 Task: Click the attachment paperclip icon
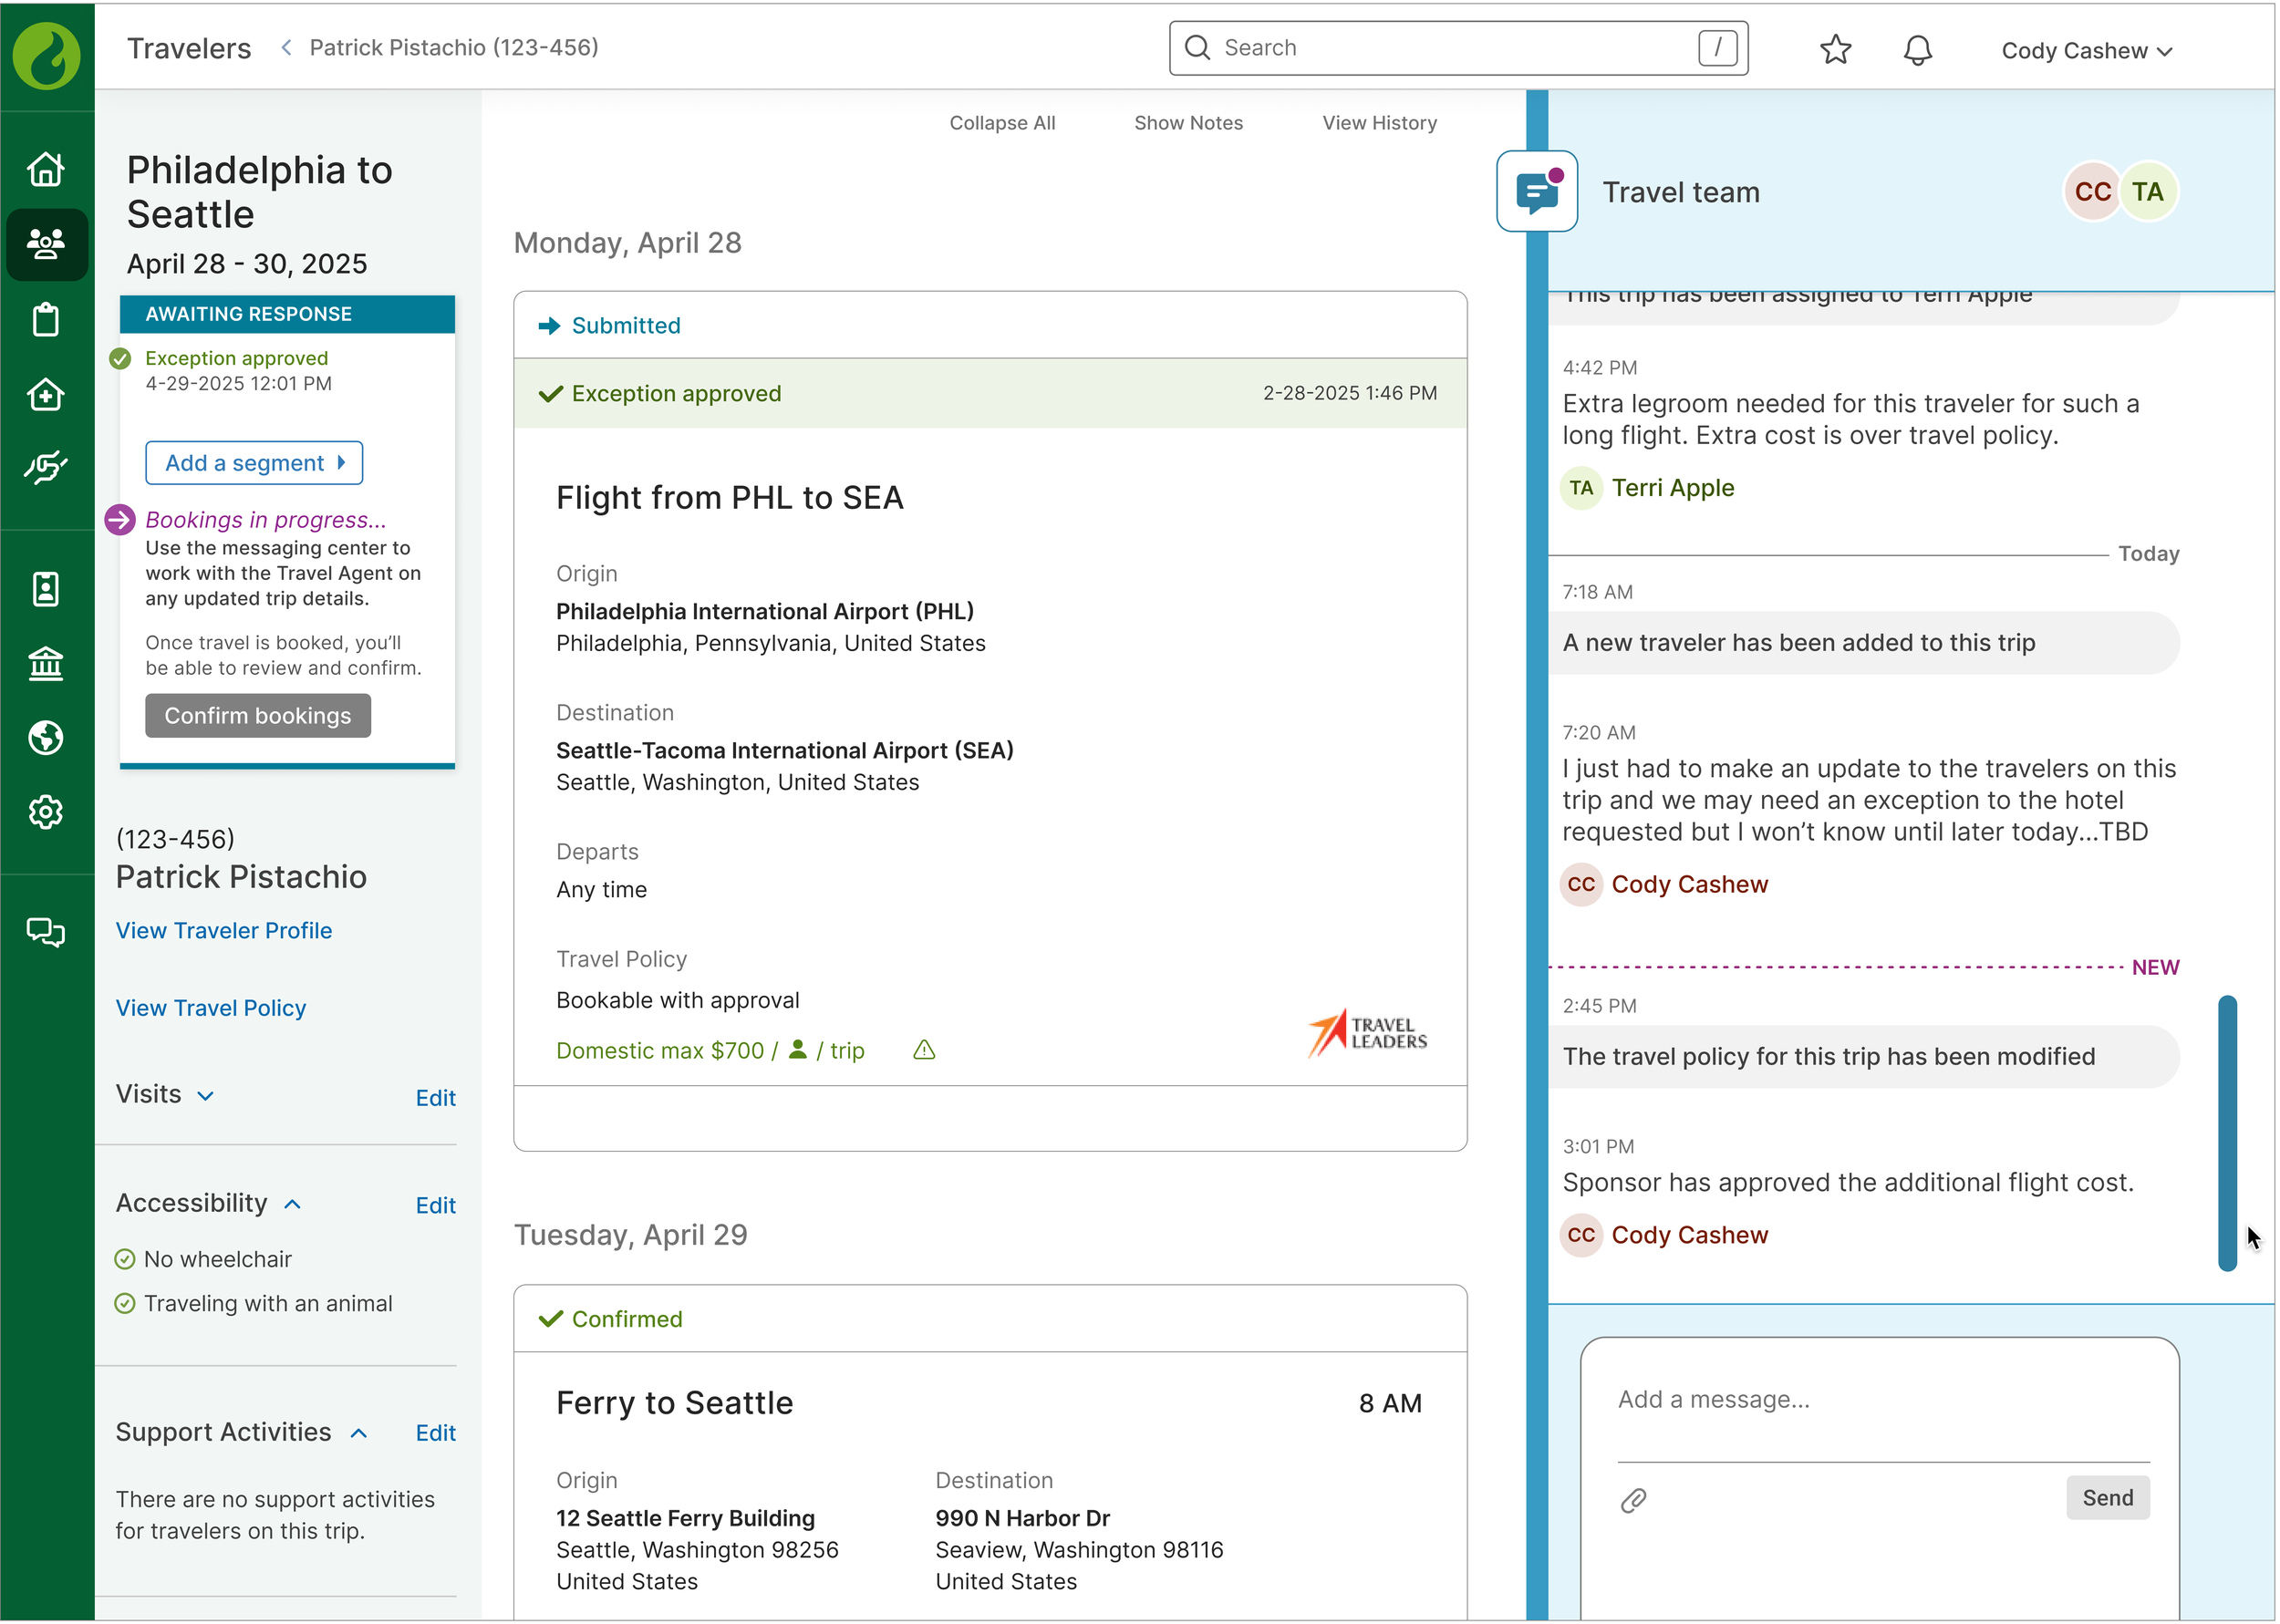click(x=1636, y=1502)
